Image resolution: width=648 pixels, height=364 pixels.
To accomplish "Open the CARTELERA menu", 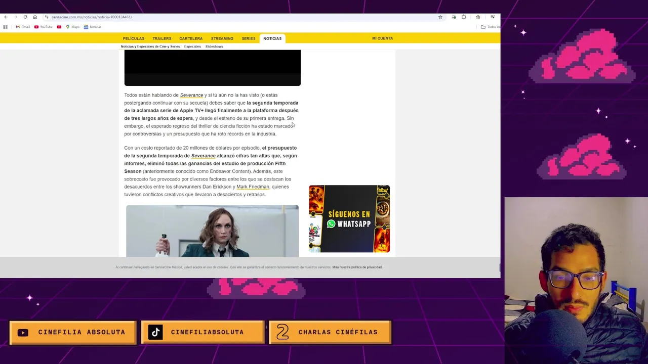I will pos(191,38).
